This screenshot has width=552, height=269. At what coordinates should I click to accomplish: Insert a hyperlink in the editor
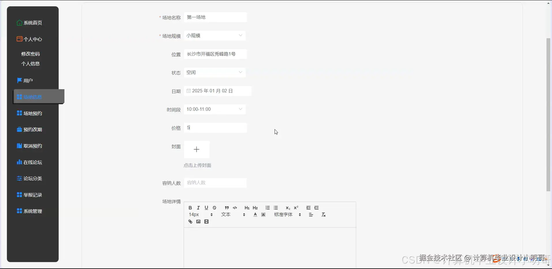(190, 221)
